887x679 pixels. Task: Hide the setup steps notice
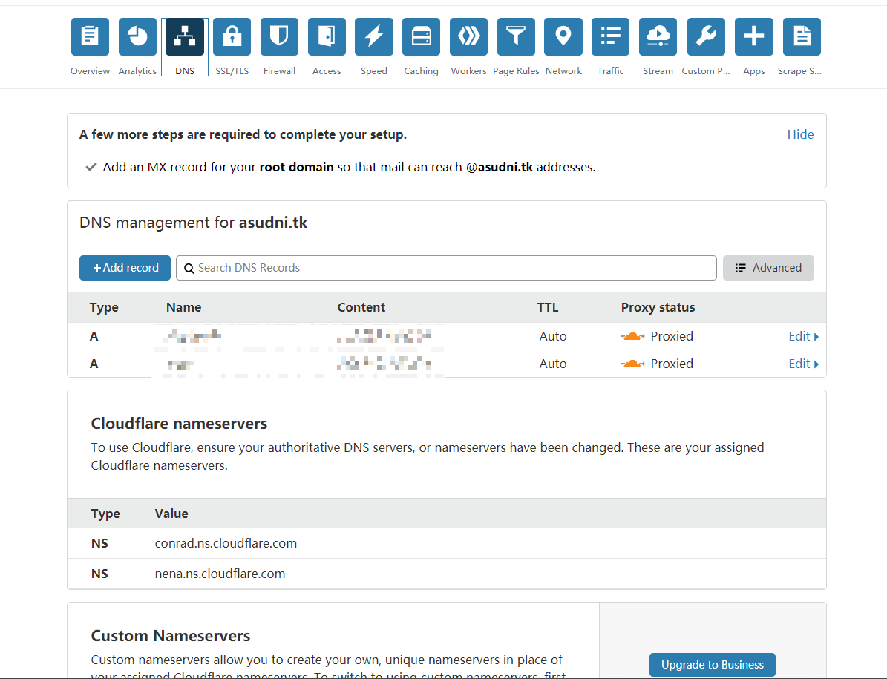800,134
